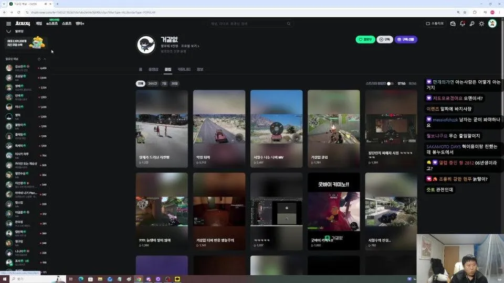Select the 전체 period filter chip
Screen dimensions: 504x283
click(141, 83)
